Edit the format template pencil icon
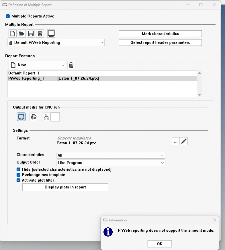Image resolution: width=225 pixels, height=250 pixels. click(x=184, y=141)
